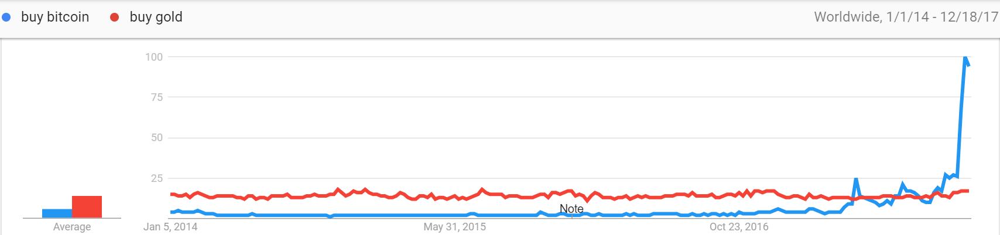Click the May 31, 2015 axis date
The height and width of the screenshot is (235, 1000).
(454, 227)
